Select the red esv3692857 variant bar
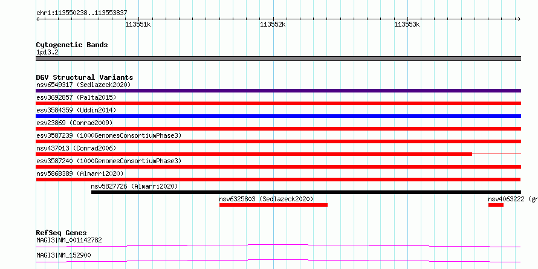Image resolution: width=538 pixels, height=269 pixels. 278,103
